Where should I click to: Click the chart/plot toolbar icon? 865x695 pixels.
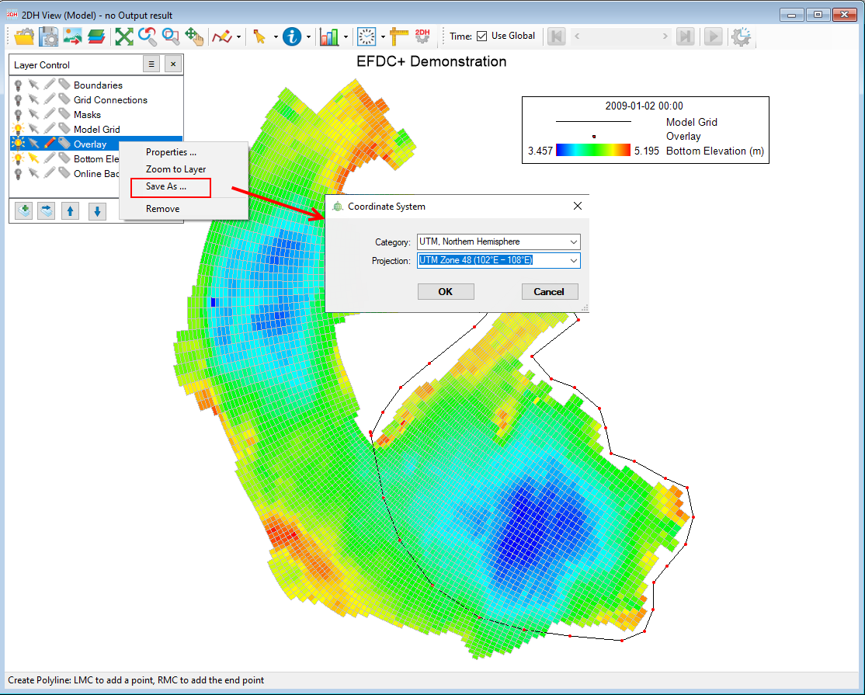click(329, 36)
